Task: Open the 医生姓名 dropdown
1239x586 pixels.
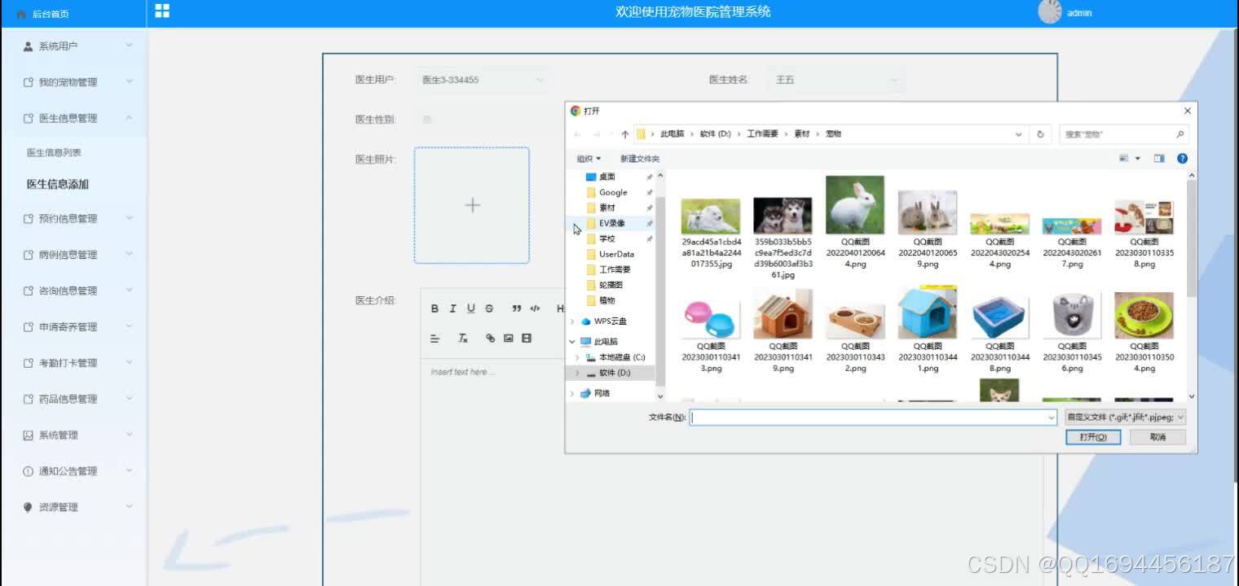Action: 837,80
